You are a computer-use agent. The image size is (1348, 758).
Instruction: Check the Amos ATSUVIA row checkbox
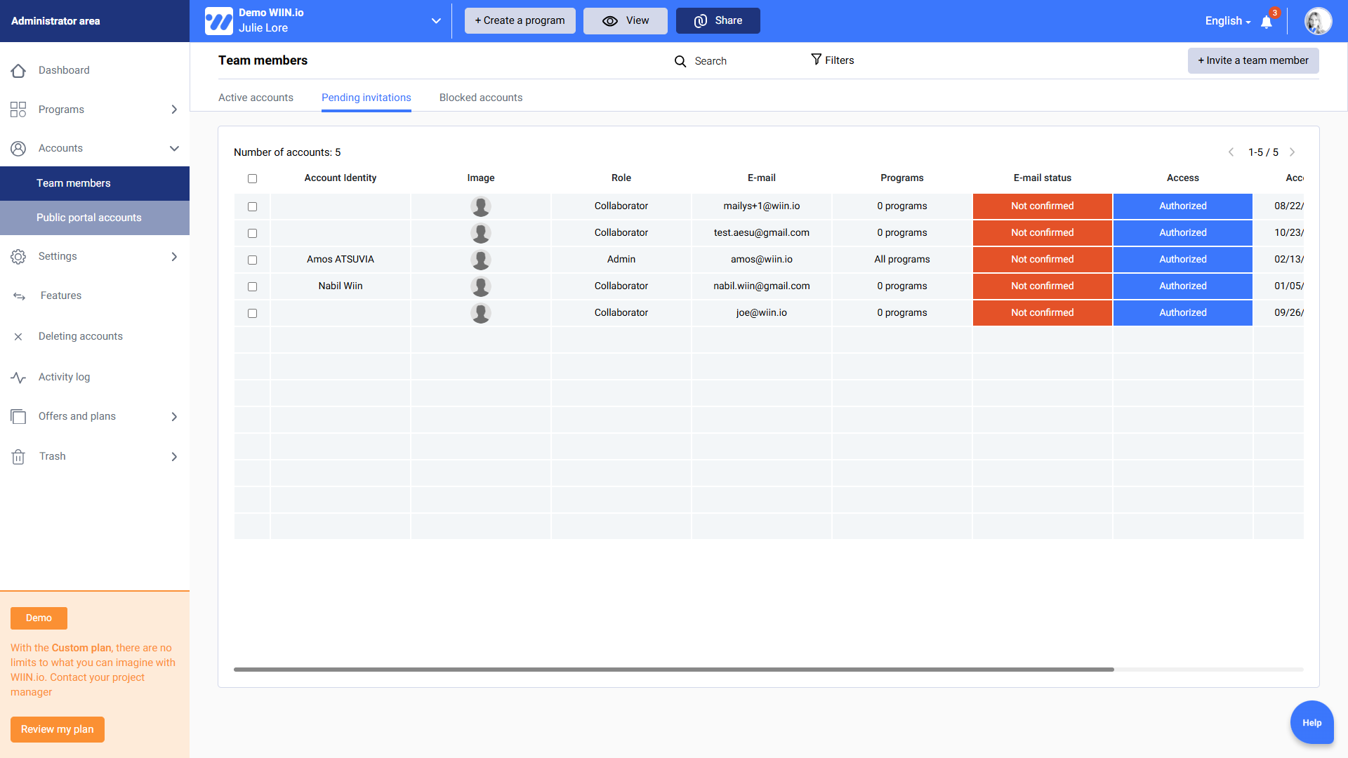coord(252,260)
